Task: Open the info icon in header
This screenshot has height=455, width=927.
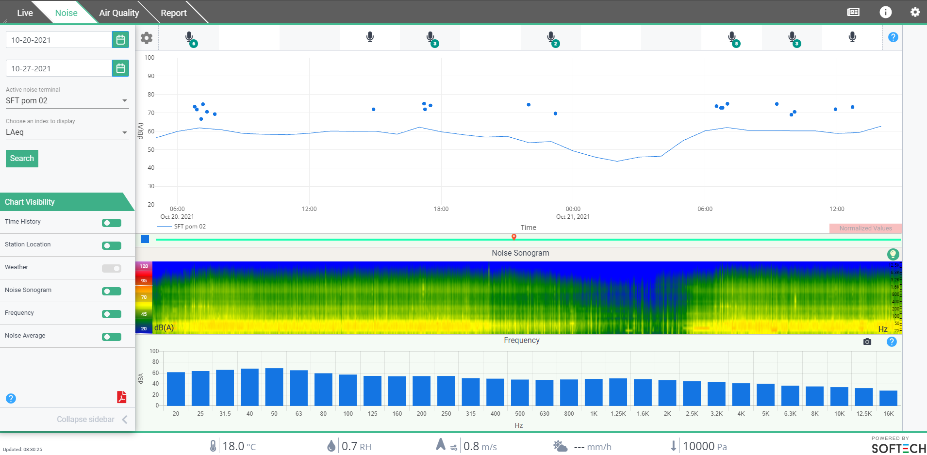Action: tap(885, 12)
